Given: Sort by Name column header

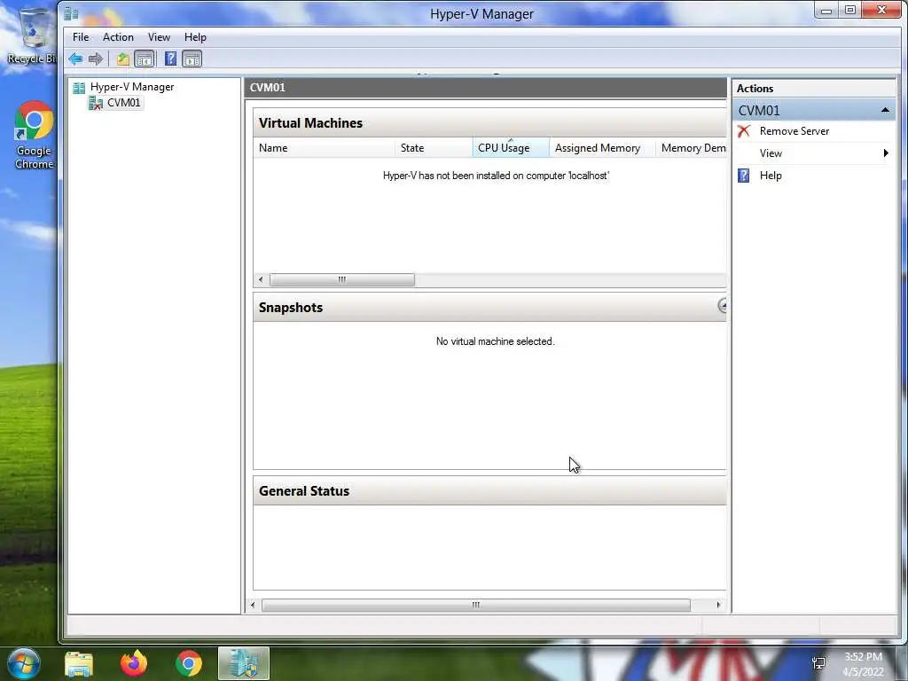Looking at the screenshot, I should (x=325, y=148).
